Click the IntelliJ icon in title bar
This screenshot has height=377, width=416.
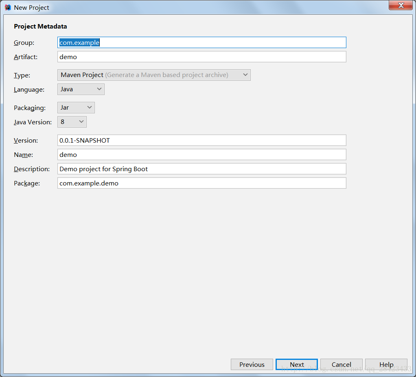coord(8,7)
